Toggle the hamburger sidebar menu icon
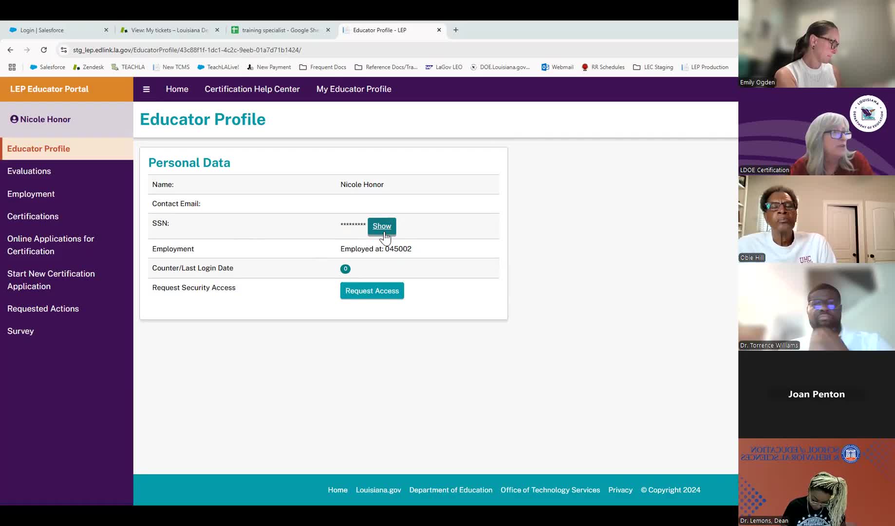Viewport: 895px width, 526px height. [146, 89]
